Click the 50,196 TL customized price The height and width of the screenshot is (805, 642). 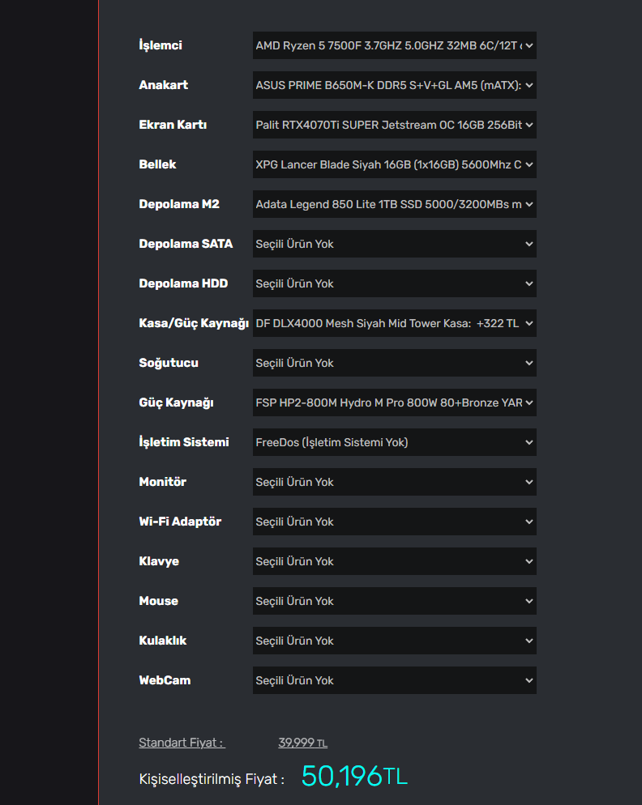353,776
